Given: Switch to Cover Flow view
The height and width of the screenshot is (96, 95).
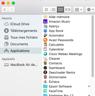Looking at the screenshot, I should (x=68, y=10).
